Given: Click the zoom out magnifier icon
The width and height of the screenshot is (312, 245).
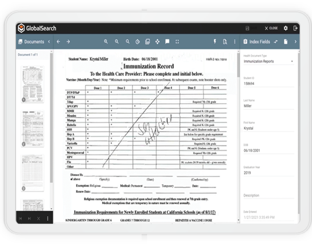Looking at the screenshot, I should (117, 42).
